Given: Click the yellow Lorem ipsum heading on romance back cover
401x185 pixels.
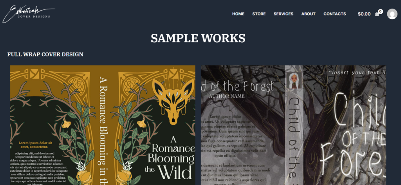Looking at the screenshot, I should tap(35, 145).
